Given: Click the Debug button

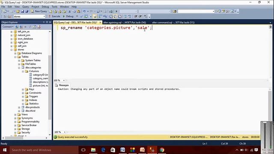Looking at the screenshot, I should 68,16.
